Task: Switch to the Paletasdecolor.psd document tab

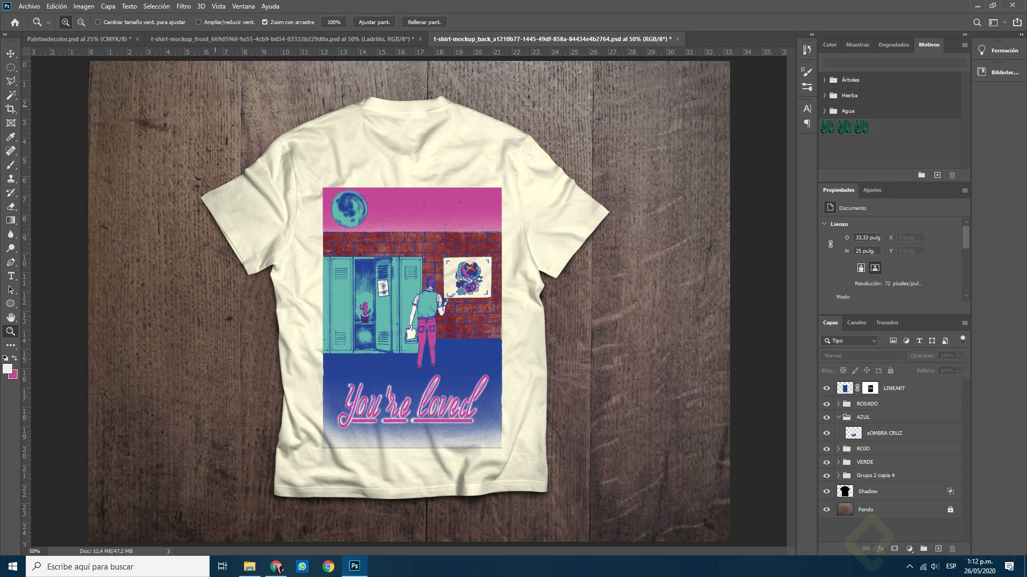Action: tap(79, 39)
